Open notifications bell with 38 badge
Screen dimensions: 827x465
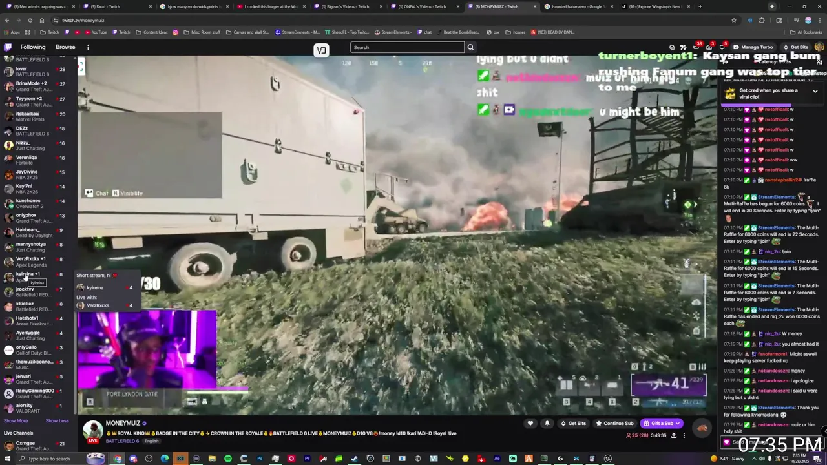pyautogui.click(x=695, y=47)
